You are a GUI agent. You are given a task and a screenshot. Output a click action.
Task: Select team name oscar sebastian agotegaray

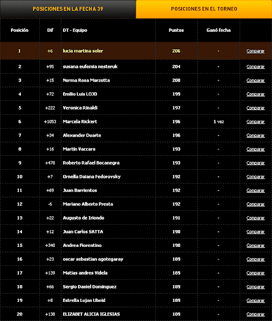point(93,259)
